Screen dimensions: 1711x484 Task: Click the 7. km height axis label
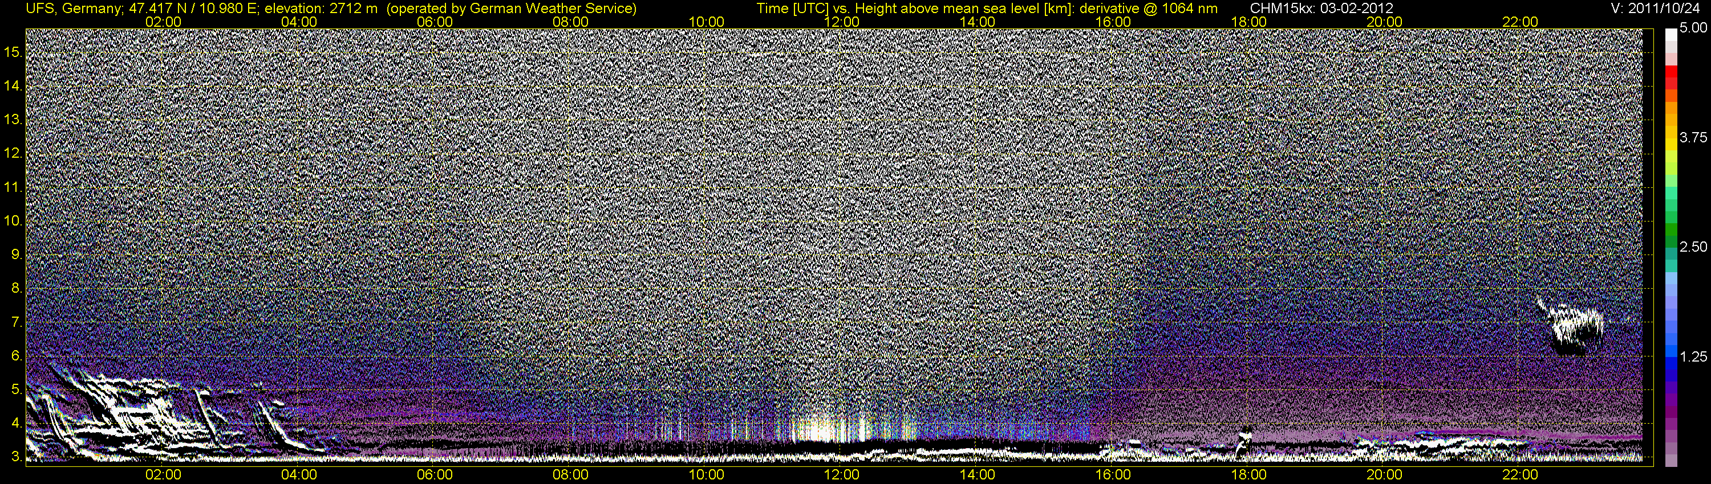click(17, 322)
